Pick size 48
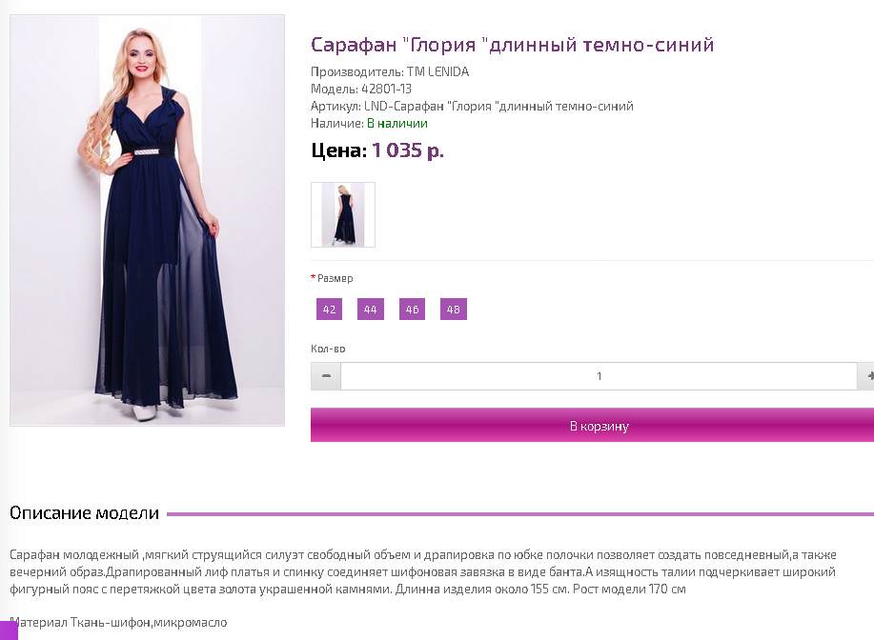This screenshot has width=874, height=640. click(453, 310)
